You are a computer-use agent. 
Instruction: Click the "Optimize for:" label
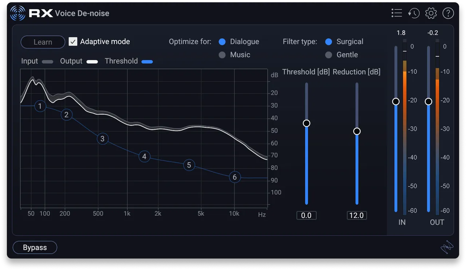pos(190,42)
